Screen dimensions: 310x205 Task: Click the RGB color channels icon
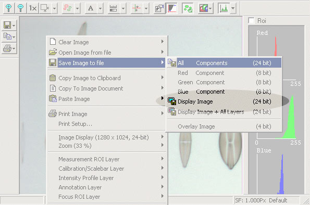[x=204, y=8]
